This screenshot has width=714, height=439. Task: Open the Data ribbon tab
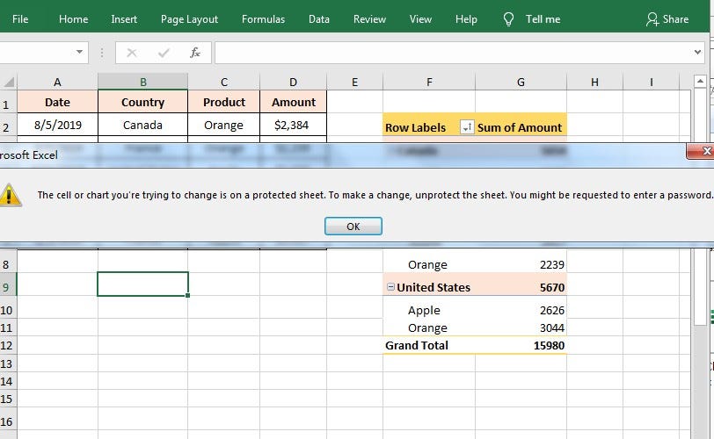click(x=318, y=19)
